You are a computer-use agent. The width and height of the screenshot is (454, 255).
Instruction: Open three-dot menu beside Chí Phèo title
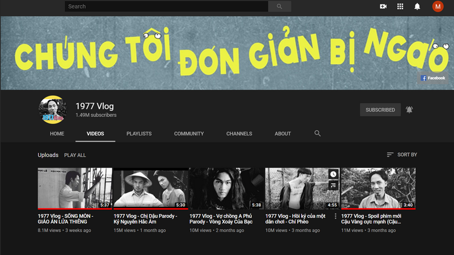click(335, 216)
